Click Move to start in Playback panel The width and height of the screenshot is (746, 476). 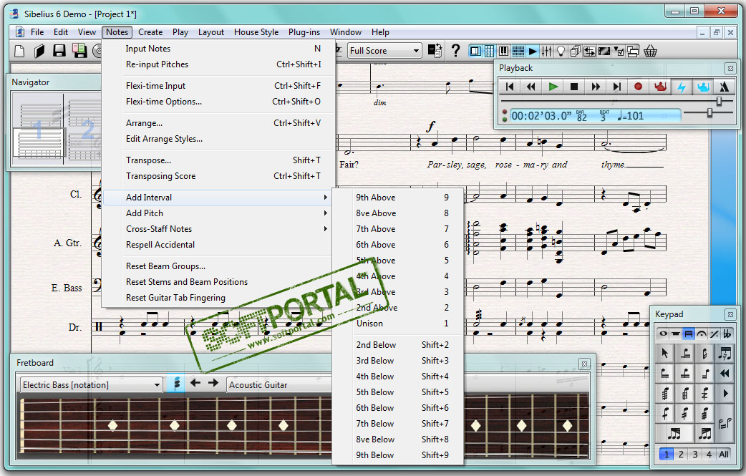[x=510, y=87]
